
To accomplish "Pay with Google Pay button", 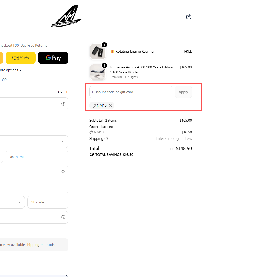I will (x=53, y=58).
